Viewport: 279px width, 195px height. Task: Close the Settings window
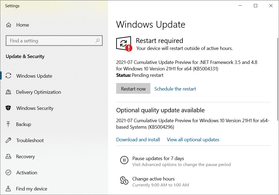coord(271,6)
